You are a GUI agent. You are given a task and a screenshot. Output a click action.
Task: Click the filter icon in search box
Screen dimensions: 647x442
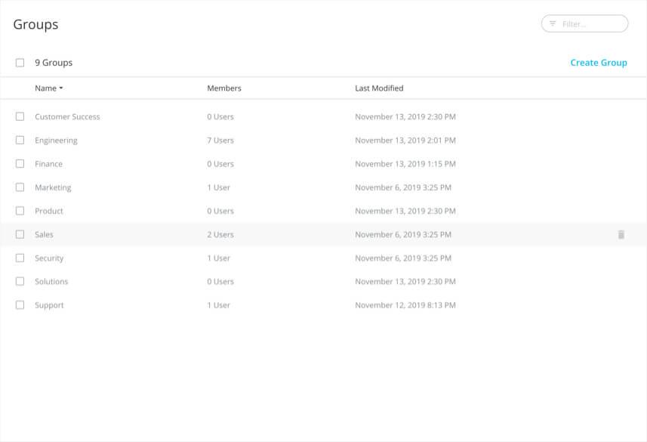pyautogui.click(x=553, y=23)
